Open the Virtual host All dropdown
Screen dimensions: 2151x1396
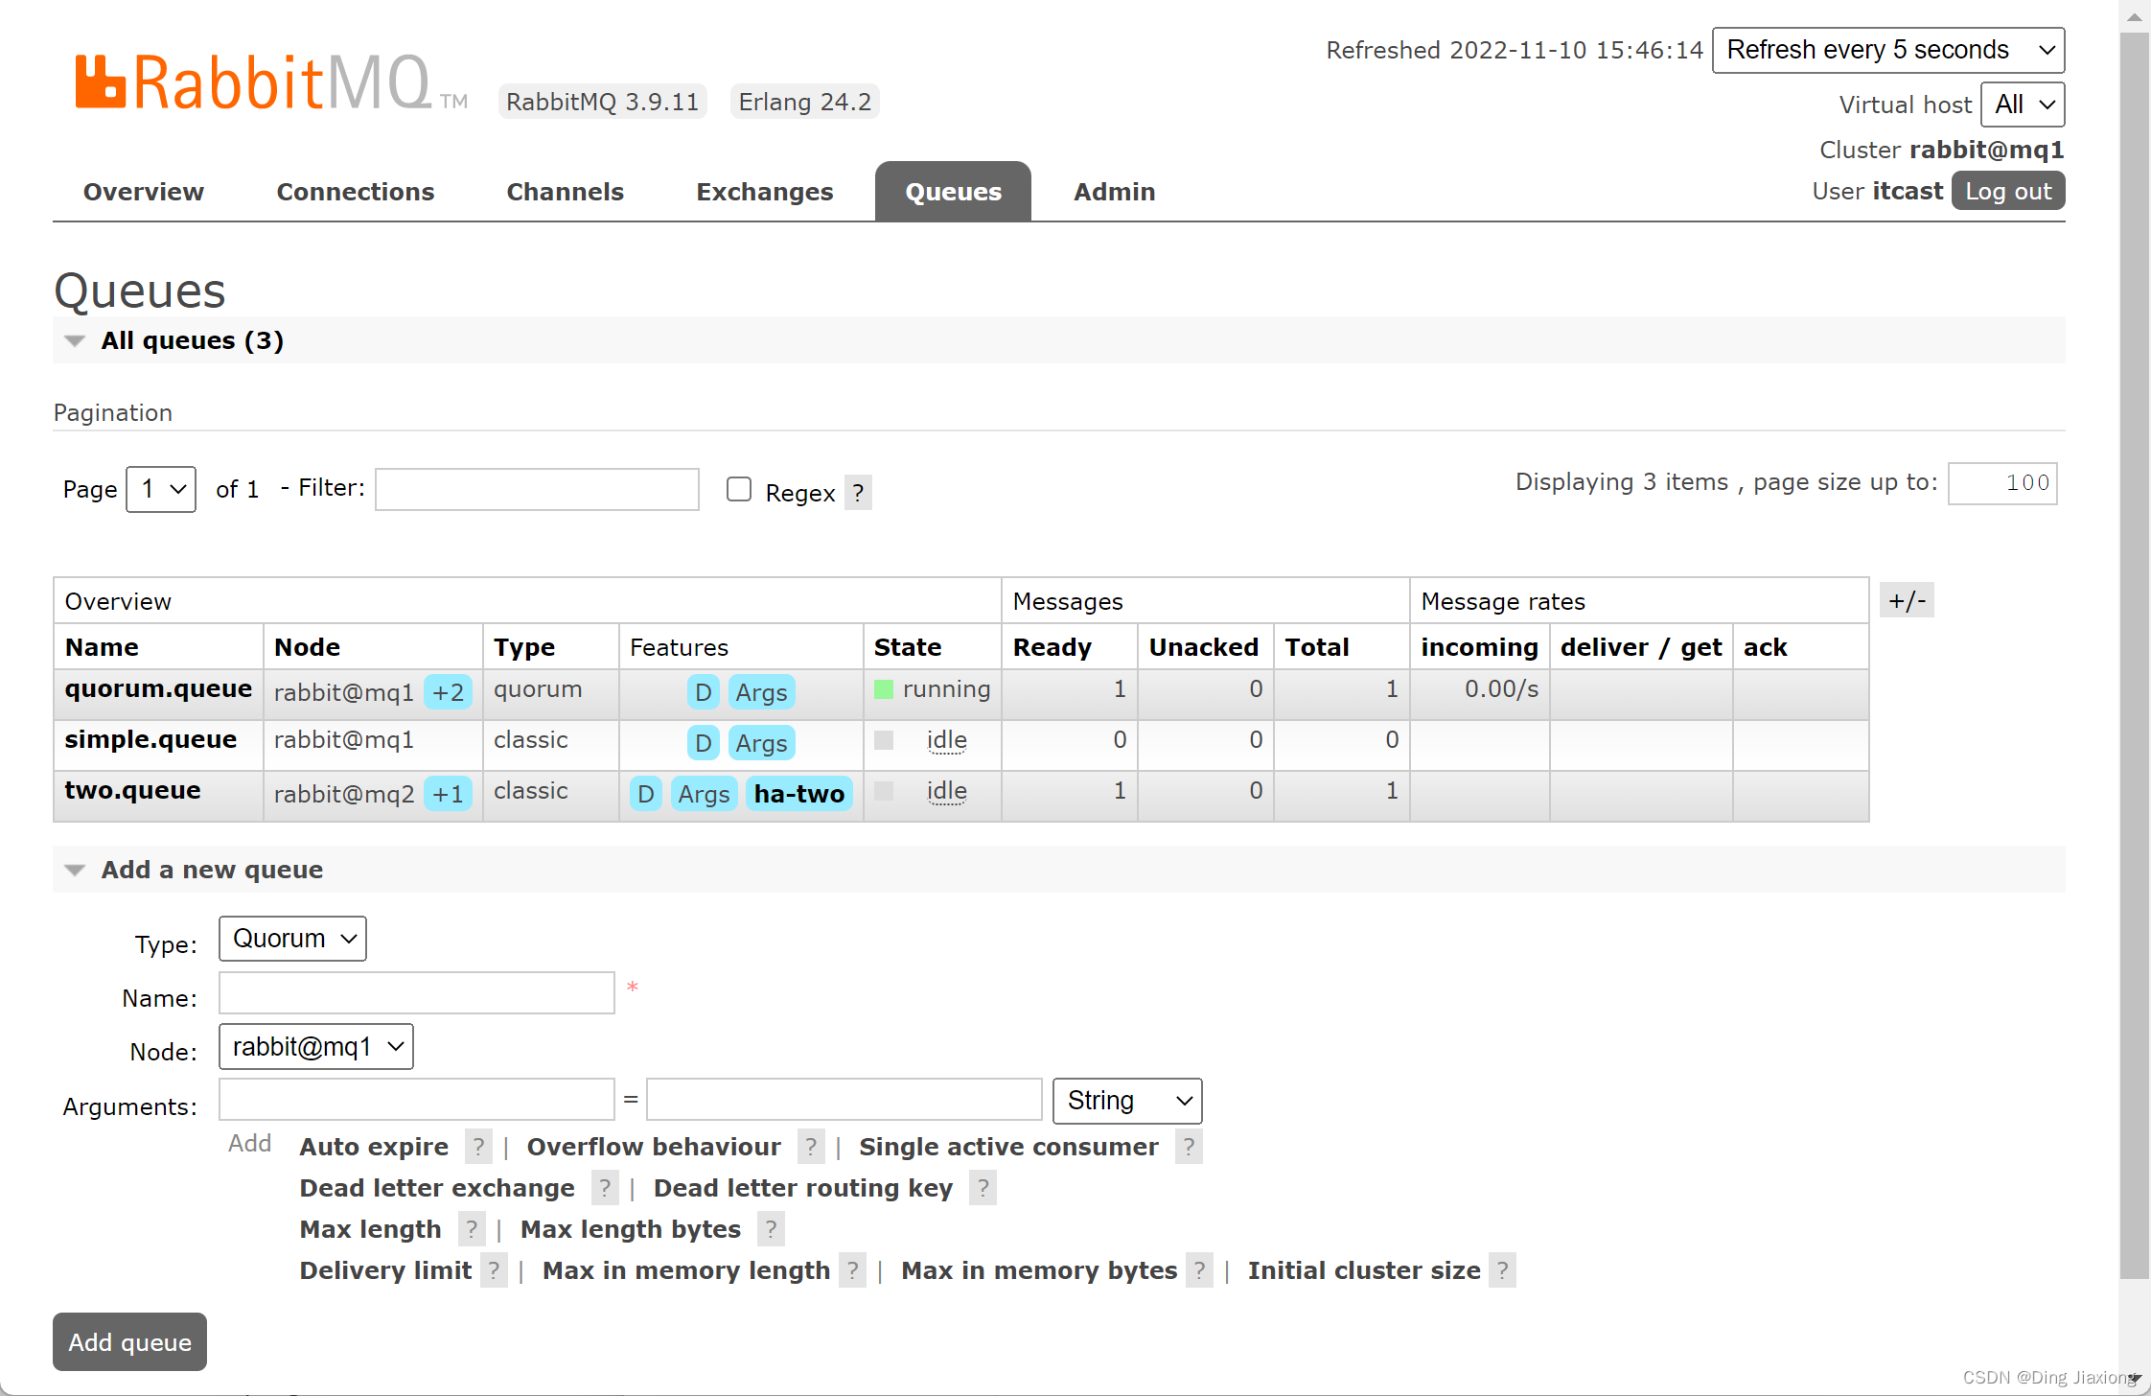pos(2023,105)
